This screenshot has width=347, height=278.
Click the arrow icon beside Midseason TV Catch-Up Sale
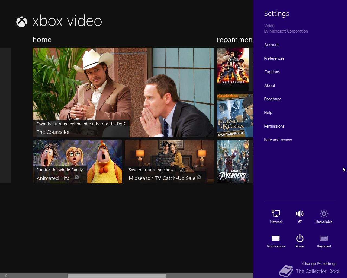click(199, 177)
